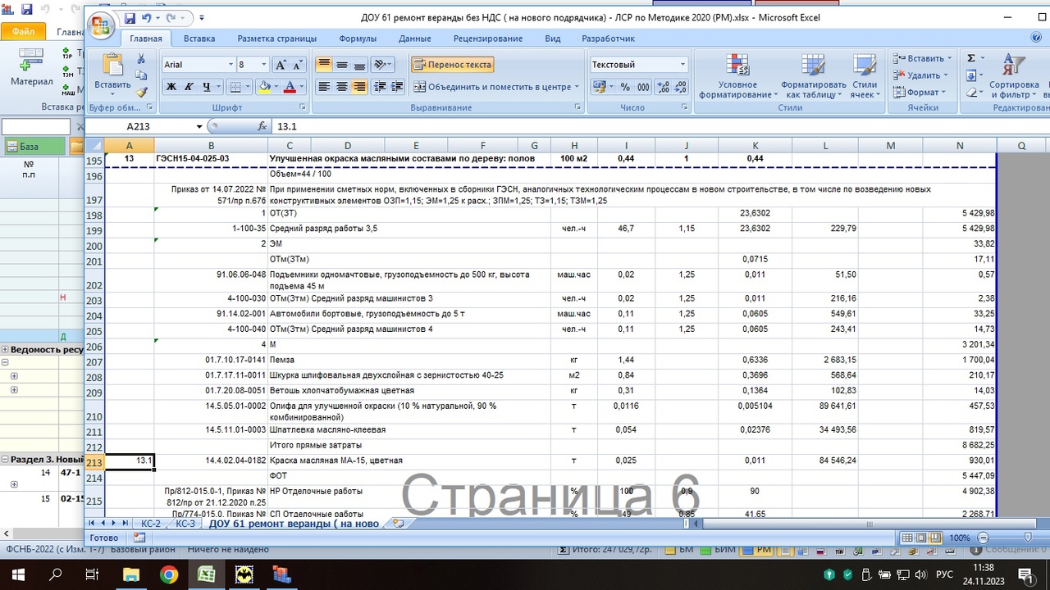
Task: Click Объединить и поместить в центре button
Action: tap(496, 87)
